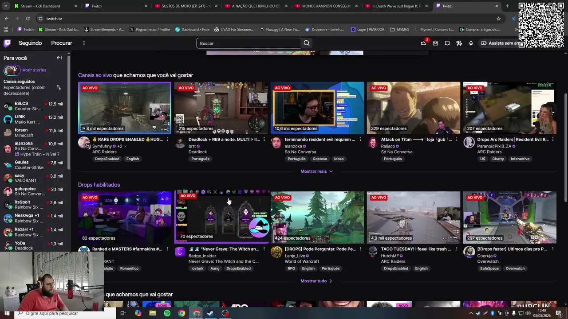The height and width of the screenshot is (319, 568).
Task: Open options menu for Badge_Insider stream
Action: (x=264, y=249)
